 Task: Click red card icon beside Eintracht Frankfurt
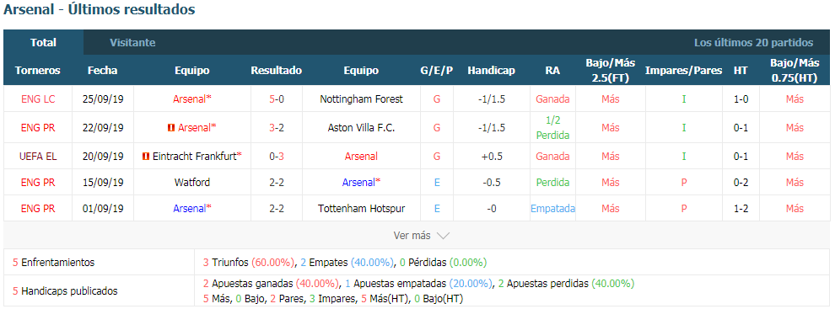(145, 157)
